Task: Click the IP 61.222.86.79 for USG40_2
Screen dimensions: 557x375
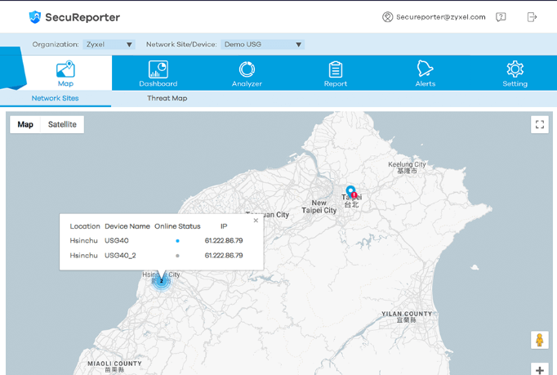Action: pos(224,256)
